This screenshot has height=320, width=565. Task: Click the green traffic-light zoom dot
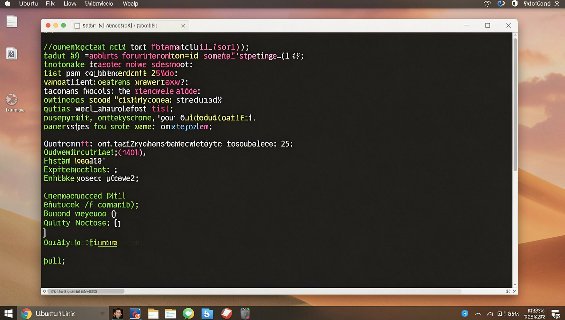pyautogui.click(x=64, y=25)
